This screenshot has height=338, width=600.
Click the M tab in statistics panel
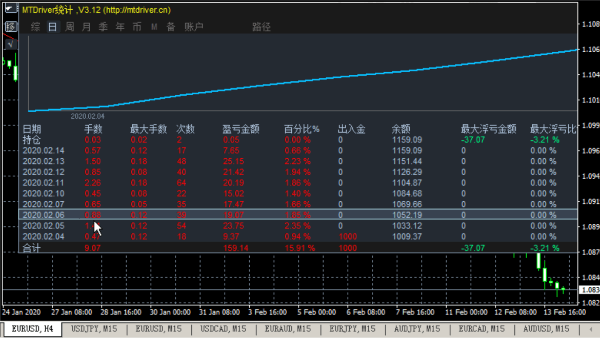(x=154, y=27)
